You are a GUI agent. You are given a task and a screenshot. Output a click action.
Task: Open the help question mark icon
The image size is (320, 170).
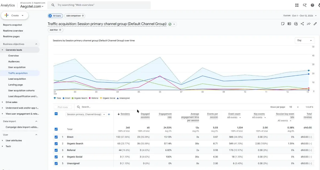point(312,5)
